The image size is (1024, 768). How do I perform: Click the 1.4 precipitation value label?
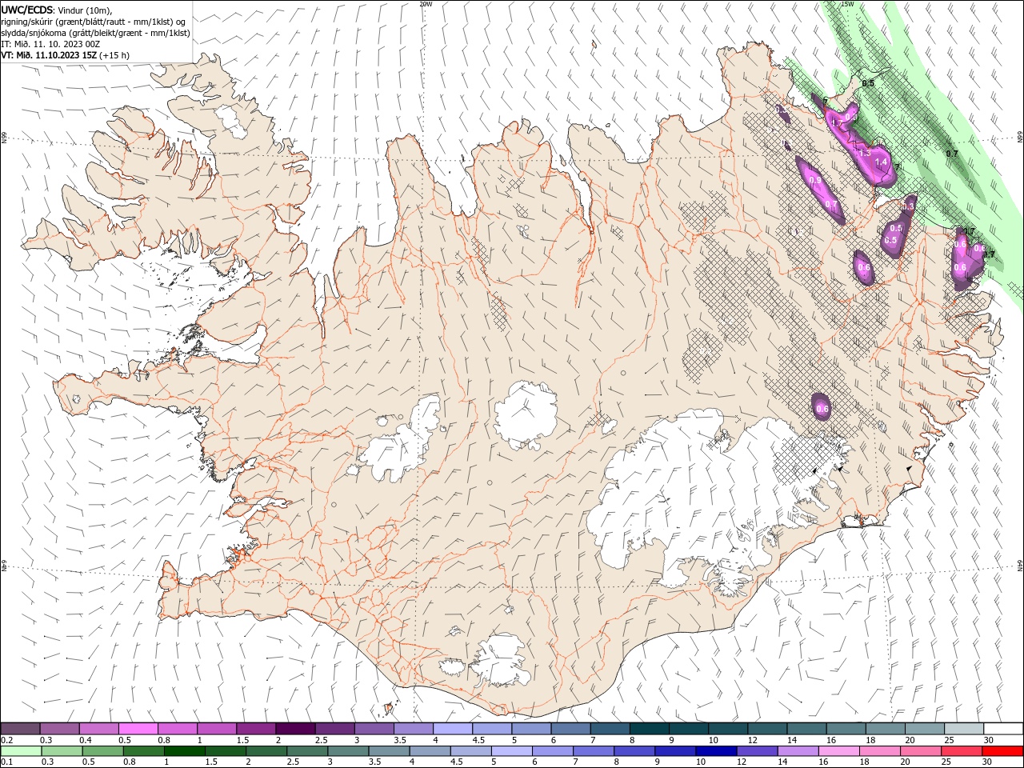[882, 162]
